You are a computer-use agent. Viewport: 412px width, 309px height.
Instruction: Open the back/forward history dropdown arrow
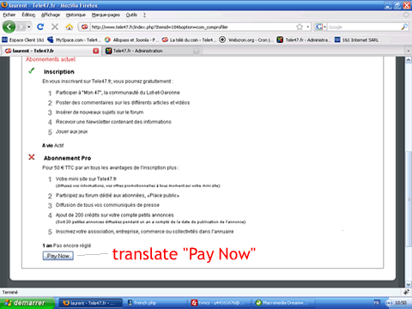point(29,27)
